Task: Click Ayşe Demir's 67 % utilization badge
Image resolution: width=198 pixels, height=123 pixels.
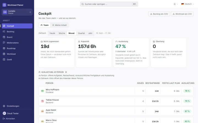Action: click(x=187, y=111)
